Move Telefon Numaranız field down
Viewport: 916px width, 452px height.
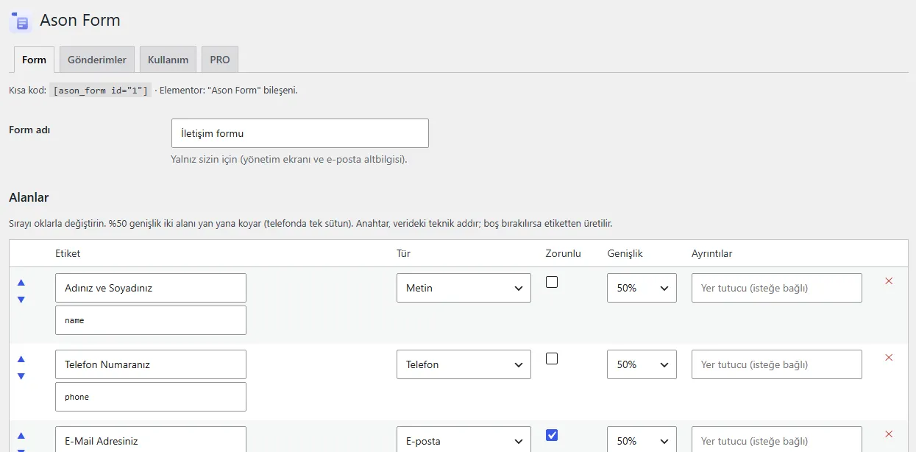tap(21, 376)
